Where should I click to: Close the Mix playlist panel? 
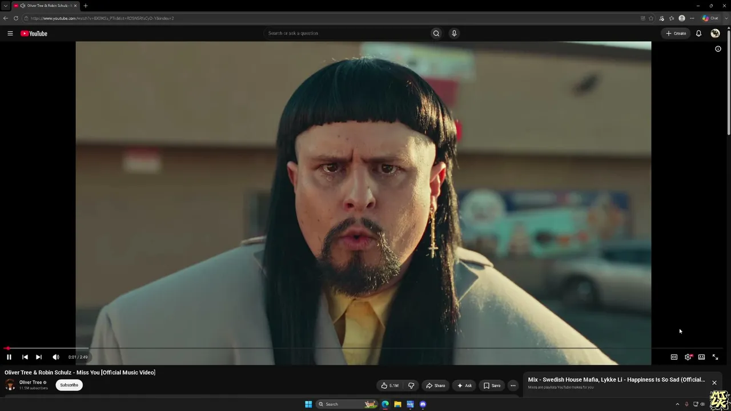(x=714, y=382)
